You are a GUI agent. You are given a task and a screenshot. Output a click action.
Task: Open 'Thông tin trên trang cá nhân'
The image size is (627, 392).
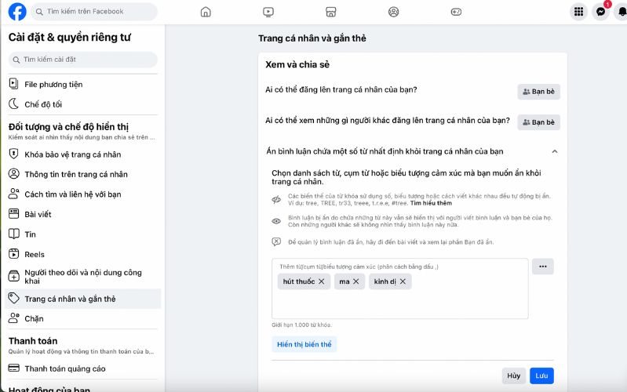point(82,174)
